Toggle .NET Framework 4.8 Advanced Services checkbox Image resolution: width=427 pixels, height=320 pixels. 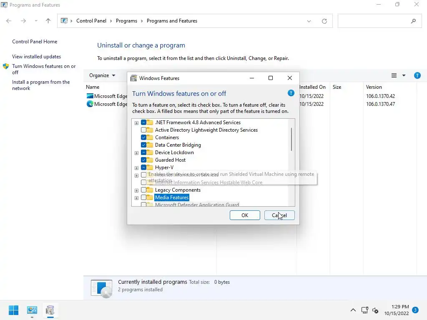coord(143,122)
